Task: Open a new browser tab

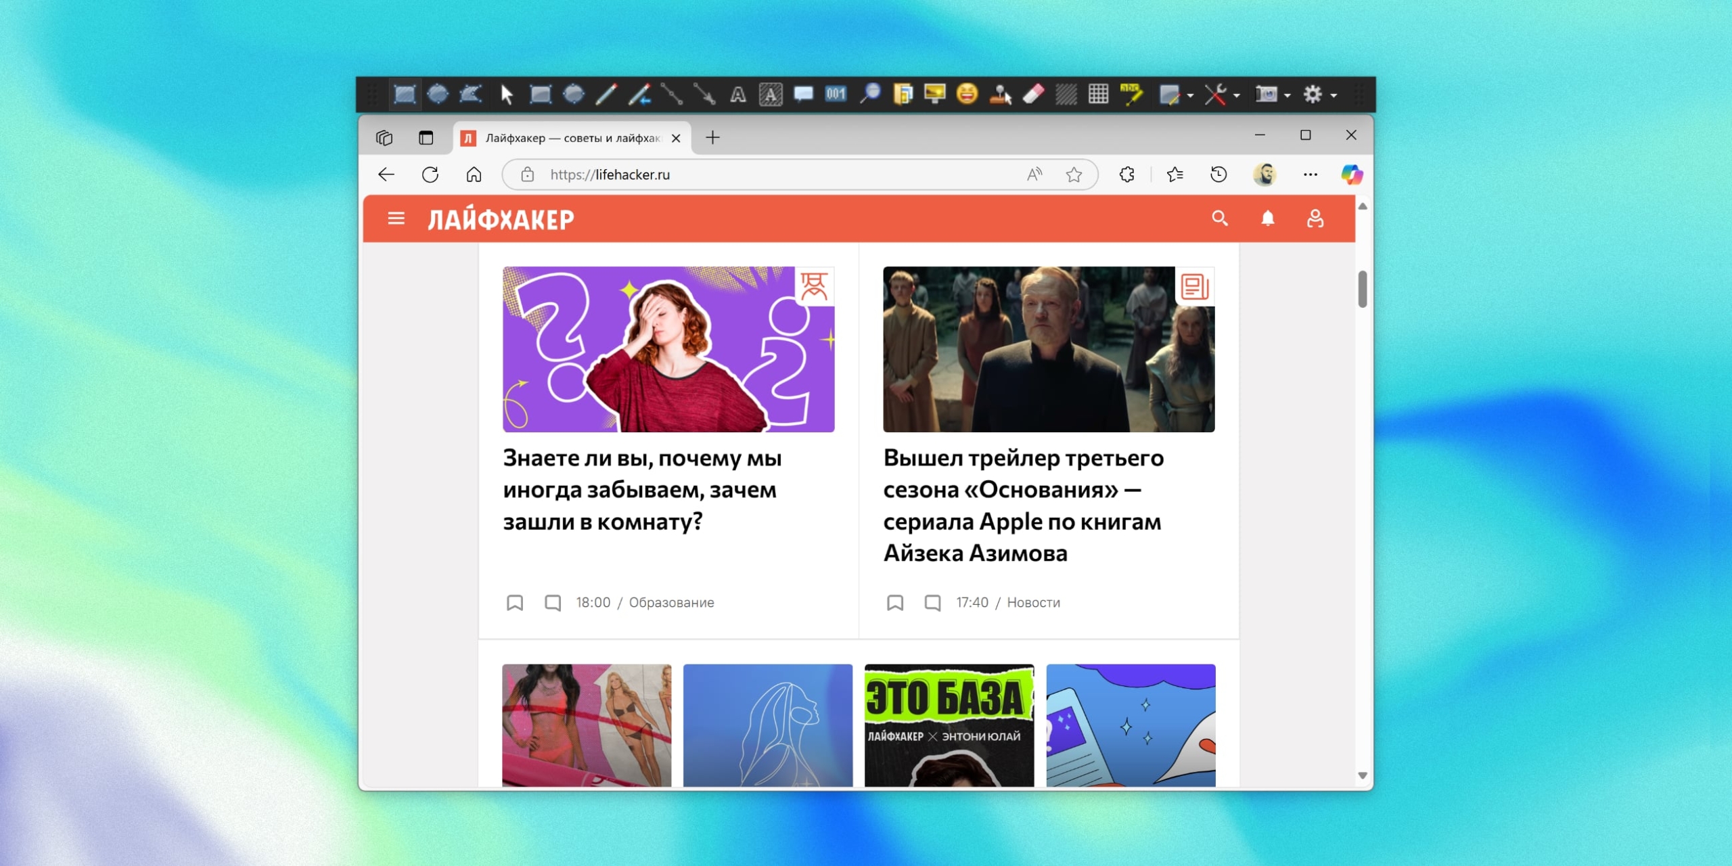Action: (x=712, y=138)
